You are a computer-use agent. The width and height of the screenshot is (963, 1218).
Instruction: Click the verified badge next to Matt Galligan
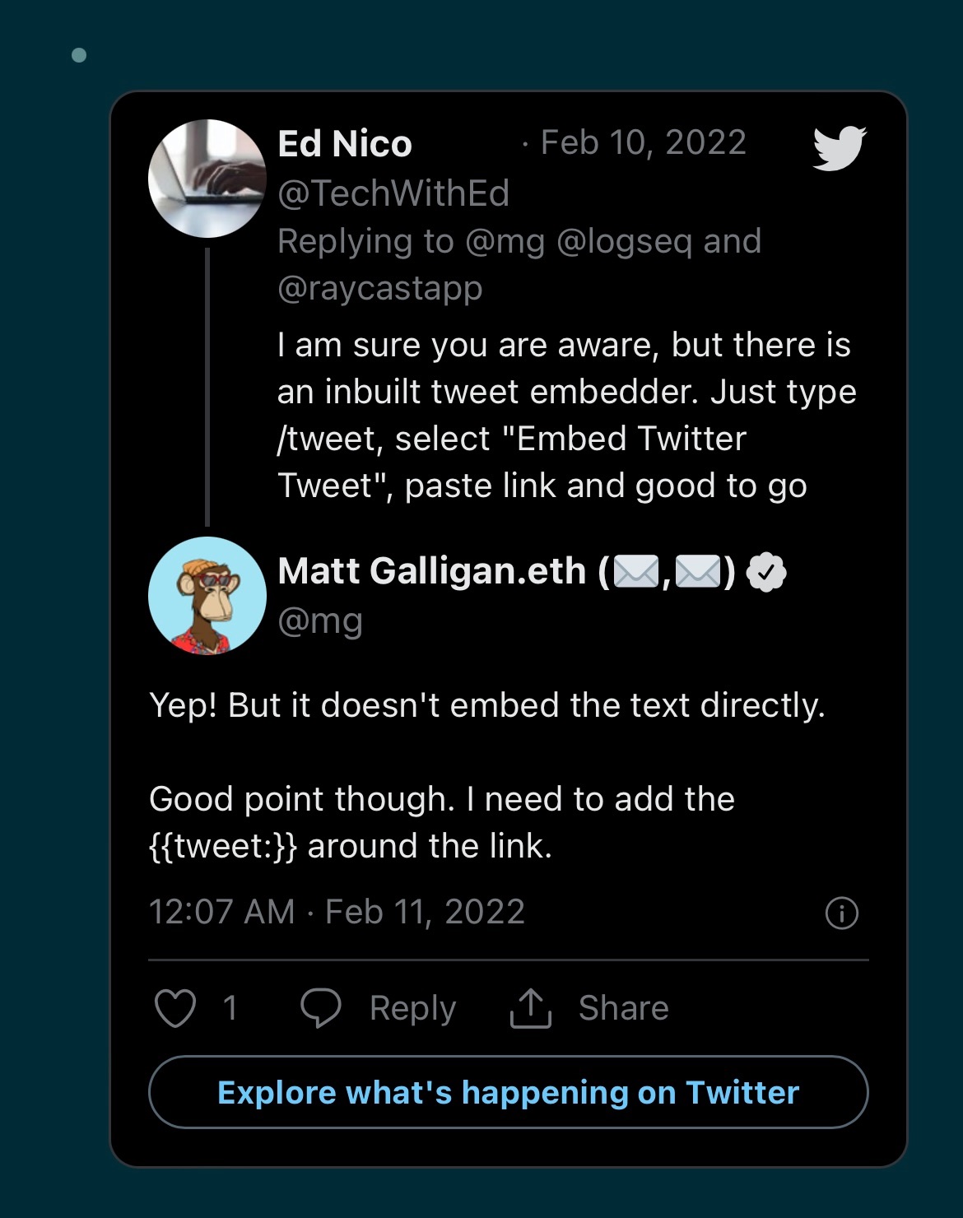tap(766, 573)
